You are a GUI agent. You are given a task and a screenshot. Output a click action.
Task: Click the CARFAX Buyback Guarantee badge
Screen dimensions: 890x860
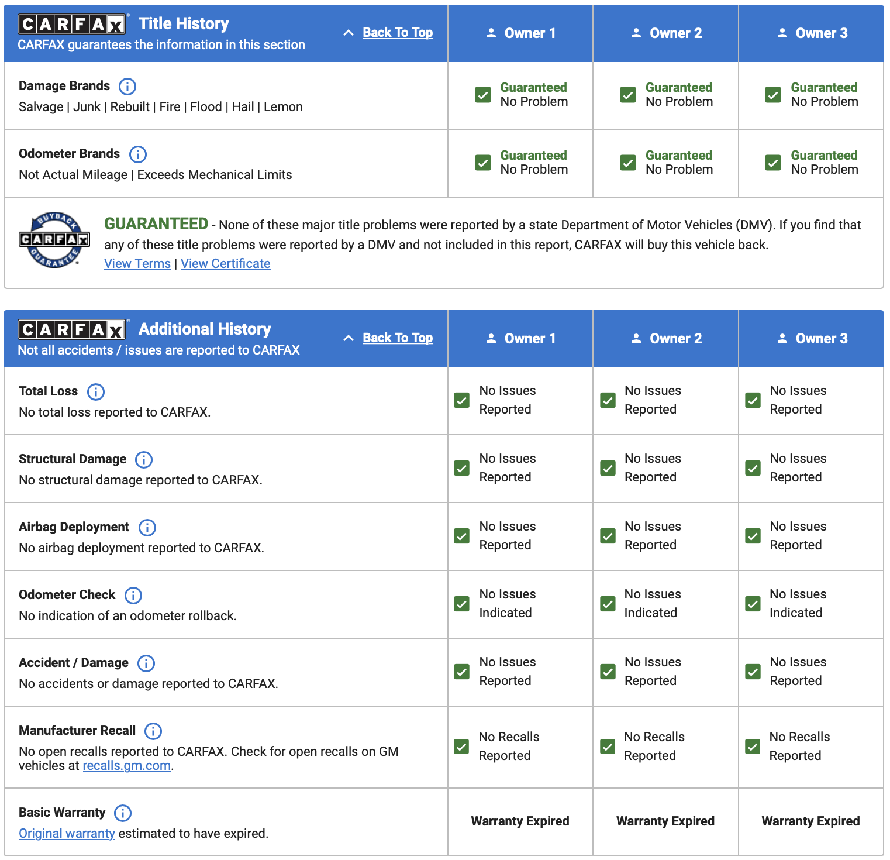(x=54, y=240)
